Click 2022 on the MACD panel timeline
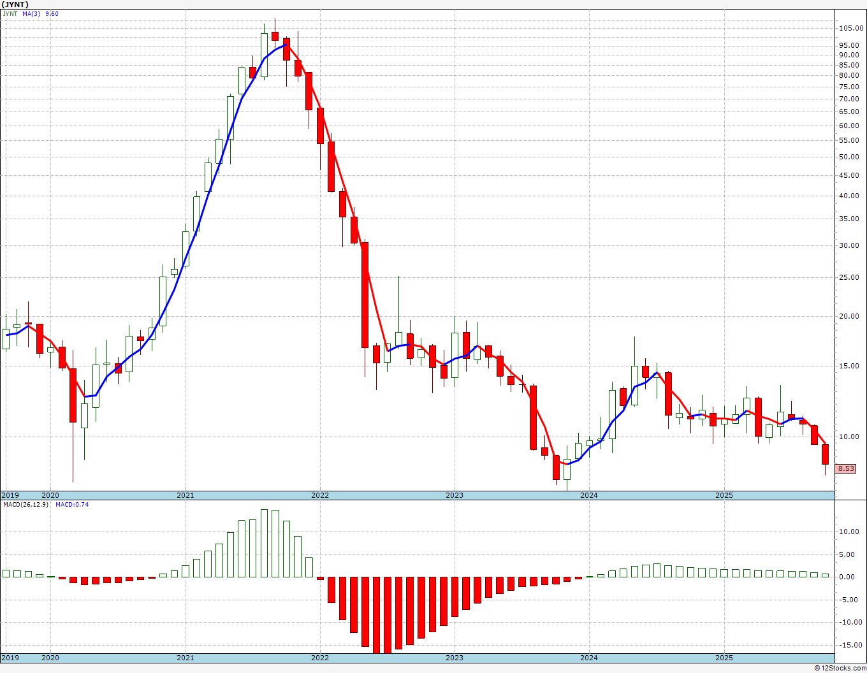The height and width of the screenshot is (673, 867). 319,658
